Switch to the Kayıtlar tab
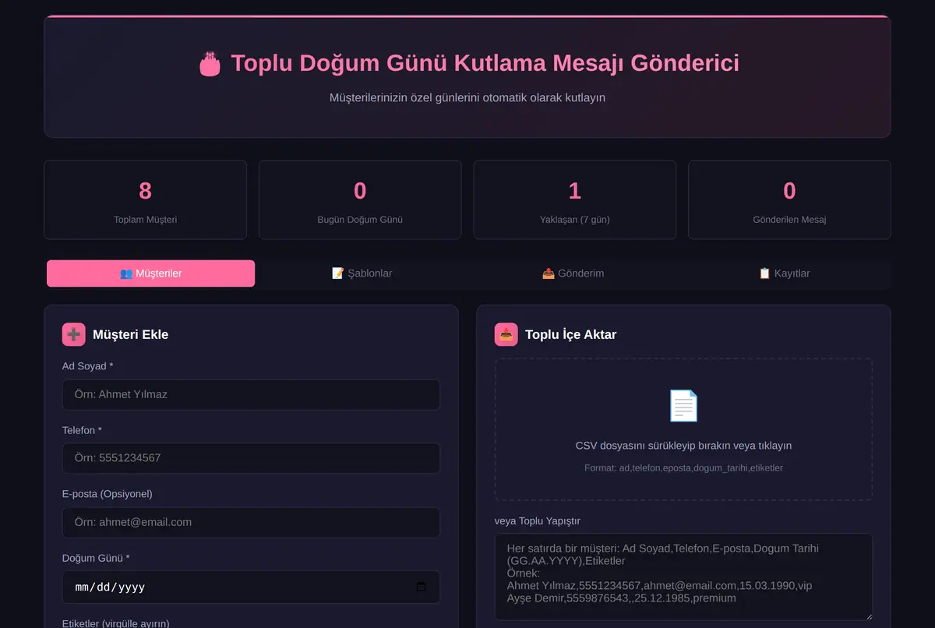Screen dimensions: 935x628 [x=784, y=273]
